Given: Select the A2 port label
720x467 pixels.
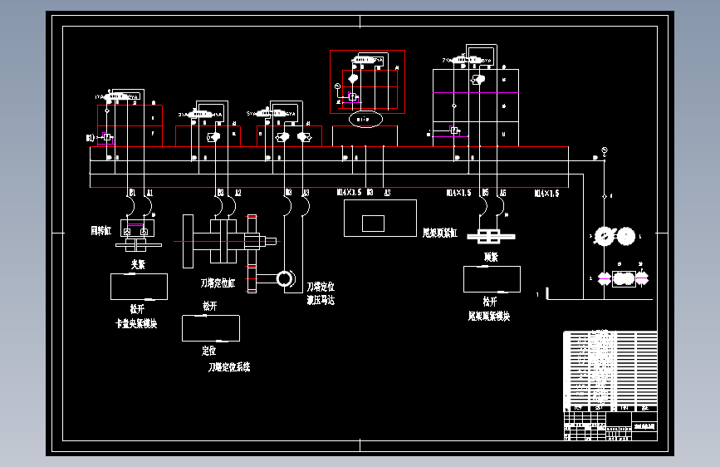Looking at the screenshot, I should coord(238,193).
